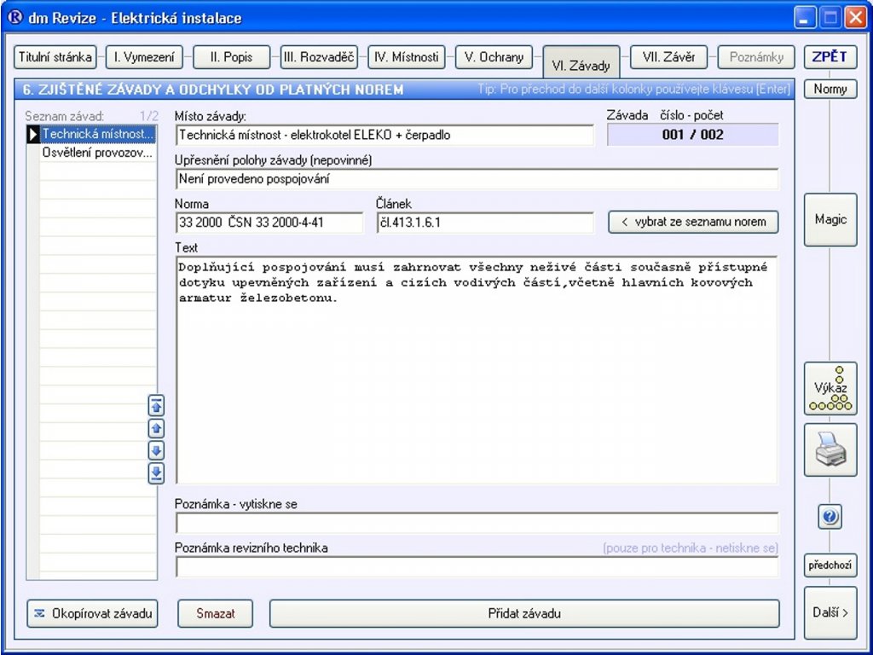Select Technická místnost defect list entry
The height and width of the screenshot is (655, 873).
pos(97,134)
